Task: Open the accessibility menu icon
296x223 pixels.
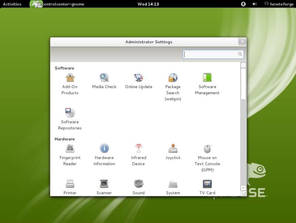Action: coord(243,4)
